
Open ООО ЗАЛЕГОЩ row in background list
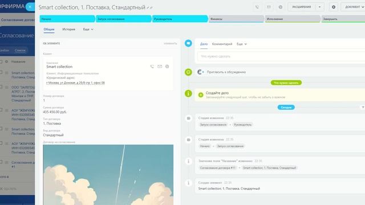23,93
